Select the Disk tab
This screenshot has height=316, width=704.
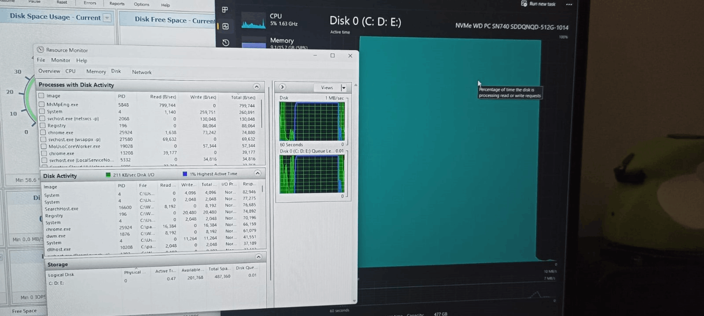(116, 71)
